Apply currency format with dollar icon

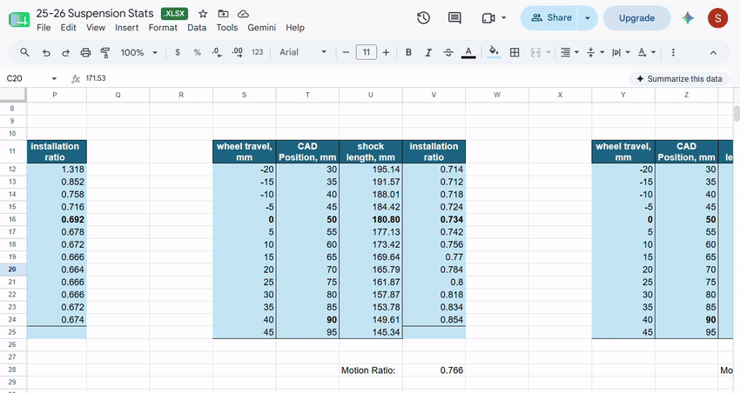(178, 52)
